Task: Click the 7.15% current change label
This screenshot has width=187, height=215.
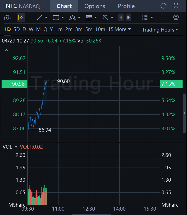Action: (171, 84)
